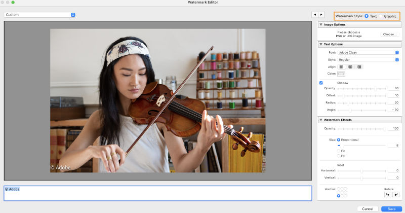
Task: Choose Fit size option
Action: coord(339,151)
